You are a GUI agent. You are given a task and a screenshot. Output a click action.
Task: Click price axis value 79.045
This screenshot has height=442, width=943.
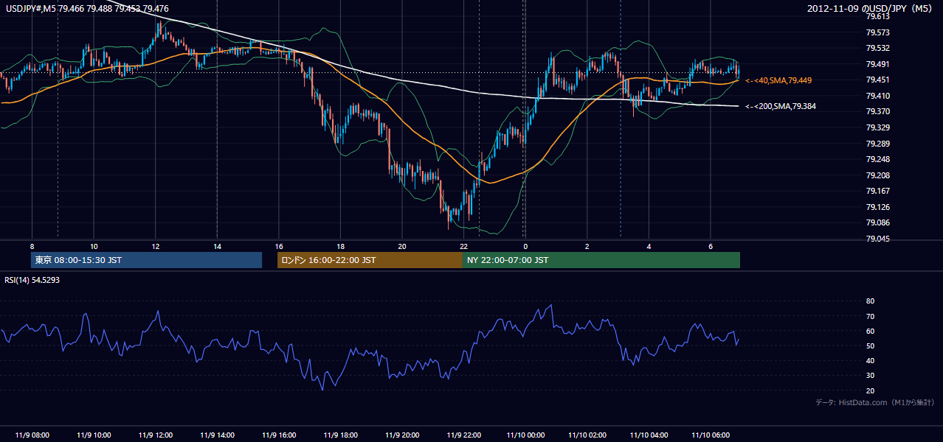[x=877, y=239]
